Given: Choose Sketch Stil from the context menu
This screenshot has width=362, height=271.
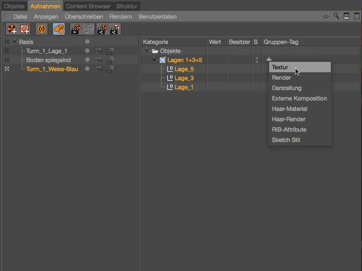Looking at the screenshot, I should [x=294, y=140].
